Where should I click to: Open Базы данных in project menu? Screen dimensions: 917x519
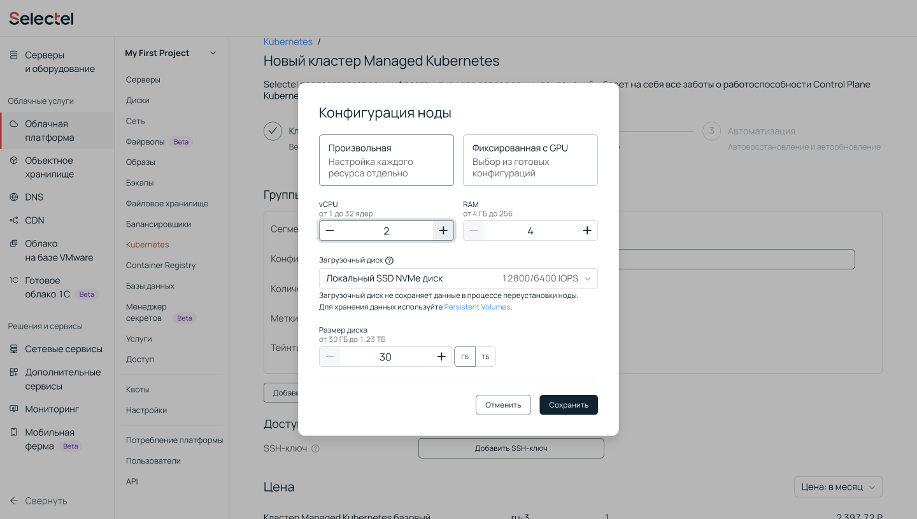coord(150,286)
